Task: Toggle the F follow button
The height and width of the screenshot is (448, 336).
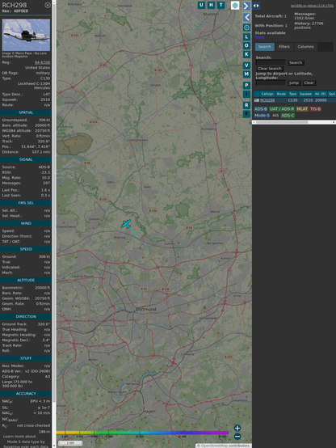Action: (x=246, y=114)
